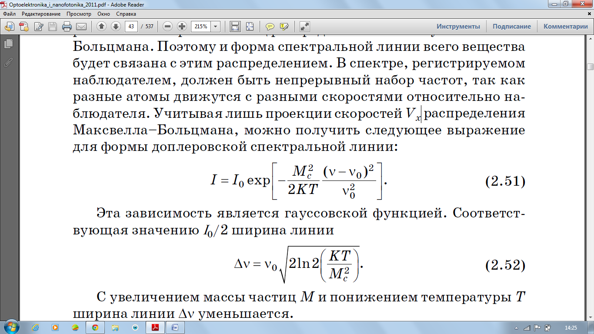Add a sticky note comment
594x334 pixels.
point(270,27)
